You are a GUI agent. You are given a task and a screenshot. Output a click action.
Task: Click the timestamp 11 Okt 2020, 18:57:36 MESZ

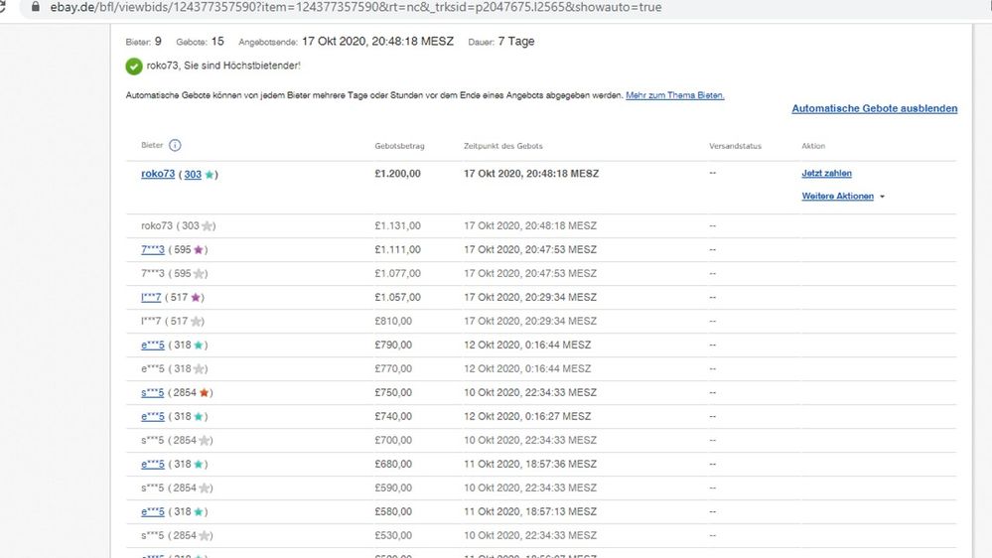(x=530, y=465)
